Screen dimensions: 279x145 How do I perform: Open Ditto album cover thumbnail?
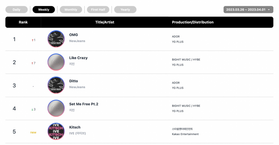(56, 85)
